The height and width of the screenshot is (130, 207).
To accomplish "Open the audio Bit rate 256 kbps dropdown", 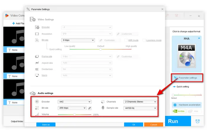I will click(x=72, y=108).
